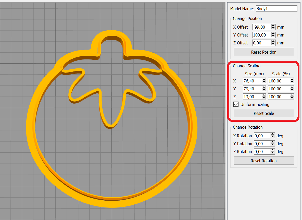302x220 pixels.
Task: Increase X Rotation with up arrow
Action: pyautogui.click(x=272, y=135)
